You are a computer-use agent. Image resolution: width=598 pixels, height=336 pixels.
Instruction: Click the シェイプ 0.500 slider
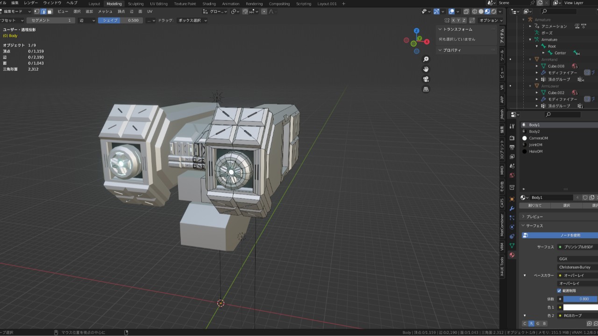pyautogui.click(x=120, y=21)
